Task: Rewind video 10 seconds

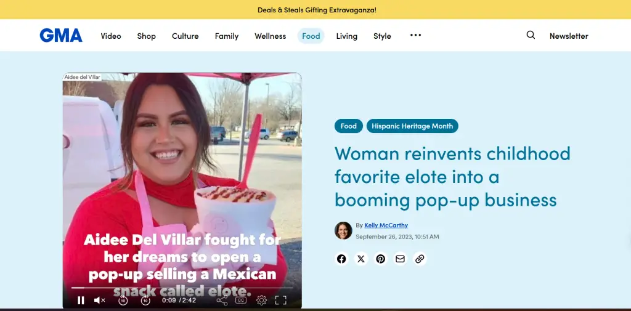Action: pyautogui.click(x=123, y=301)
